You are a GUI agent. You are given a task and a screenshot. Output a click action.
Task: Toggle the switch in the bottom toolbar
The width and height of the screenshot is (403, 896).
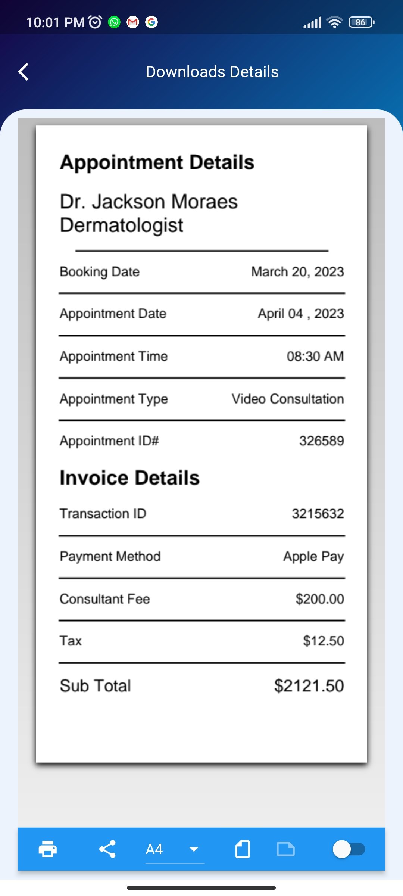349,849
